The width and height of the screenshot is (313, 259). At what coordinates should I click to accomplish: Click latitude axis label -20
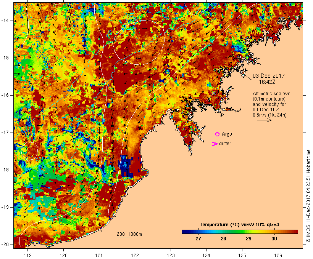(x=5, y=245)
